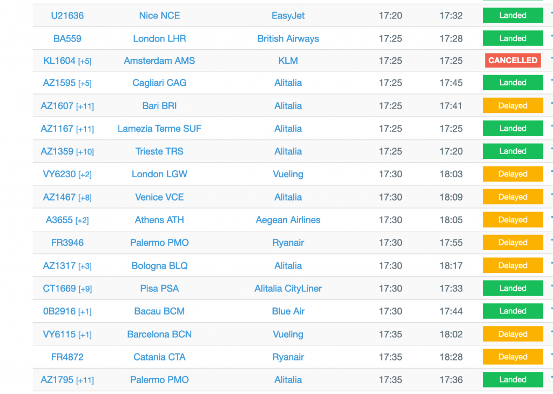Expand codeshares [+10] next to AZ1359

click(x=85, y=152)
